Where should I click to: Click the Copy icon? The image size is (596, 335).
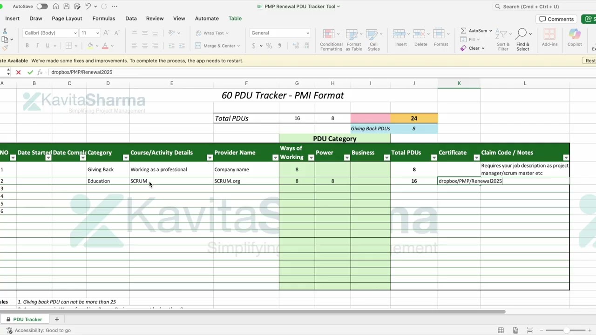[x=5, y=40]
